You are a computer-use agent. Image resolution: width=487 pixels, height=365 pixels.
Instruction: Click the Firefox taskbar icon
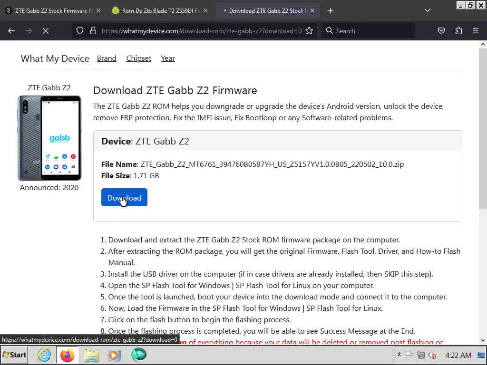click(x=67, y=355)
